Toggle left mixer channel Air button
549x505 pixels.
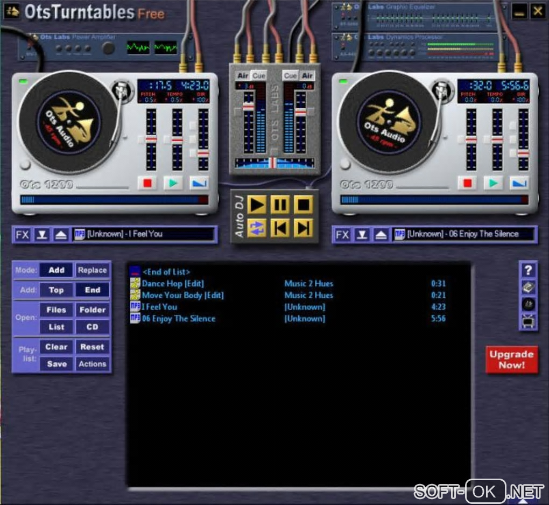[243, 76]
